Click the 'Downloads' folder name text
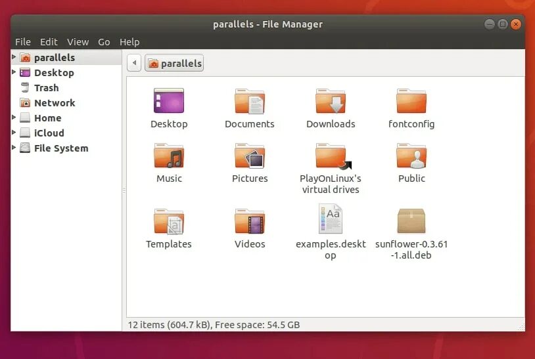This screenshot has width=535, height=359. pyautogui.click(x=331, y=124)
